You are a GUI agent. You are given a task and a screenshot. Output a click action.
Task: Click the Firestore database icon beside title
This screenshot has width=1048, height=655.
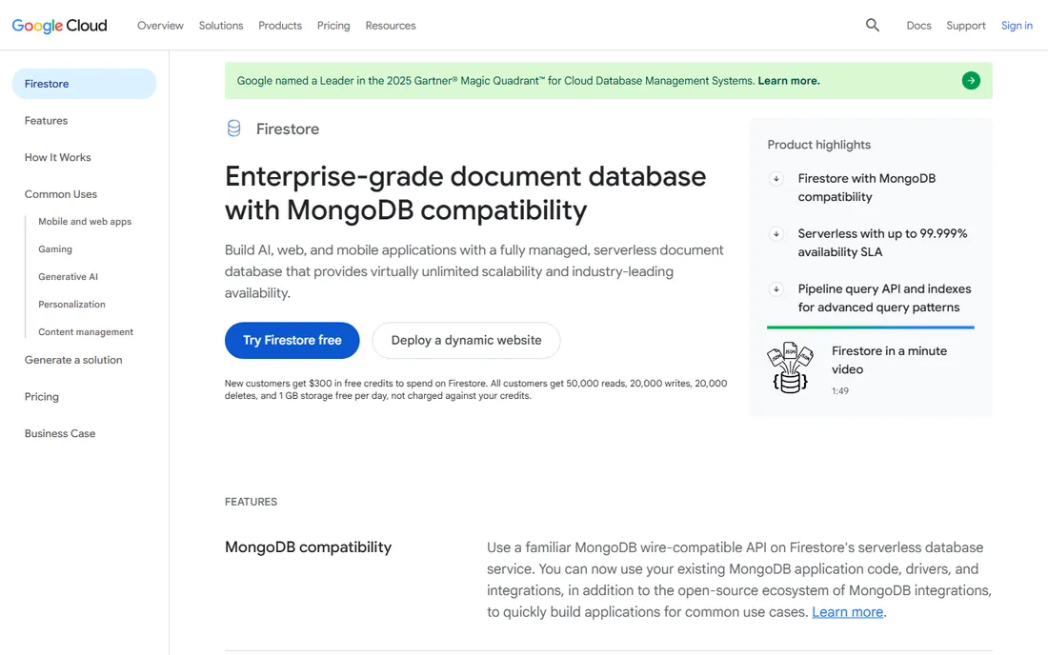(234, 129)
